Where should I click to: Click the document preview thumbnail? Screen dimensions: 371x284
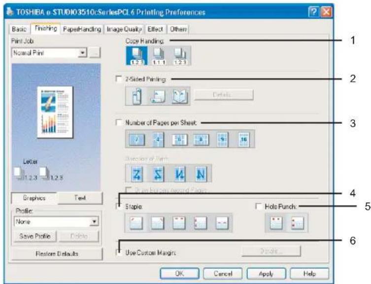(x=55, y=112)
